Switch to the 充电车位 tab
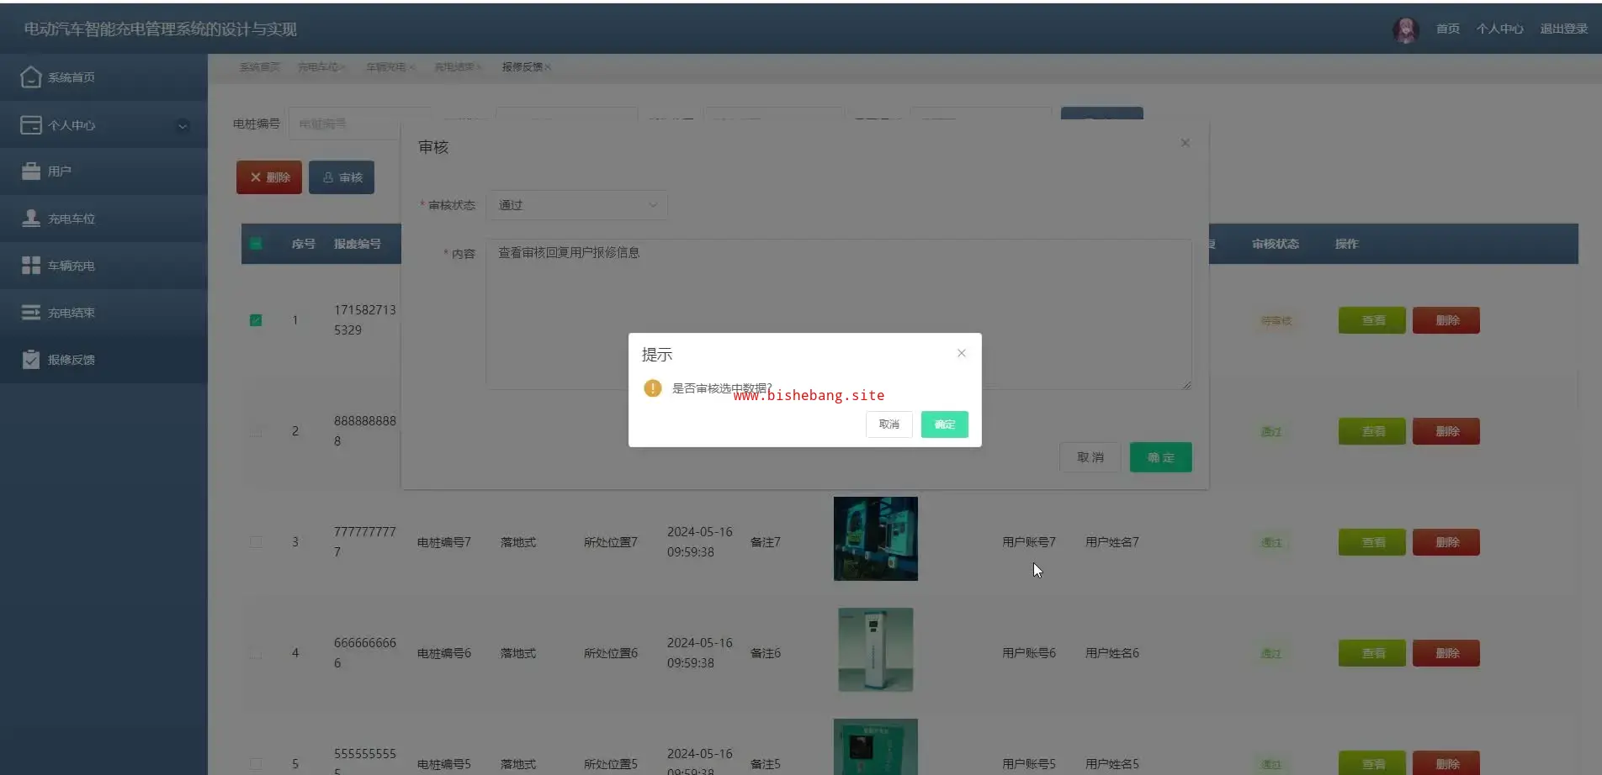Viewport: 1602px width, 775px height. coord(317,67)
